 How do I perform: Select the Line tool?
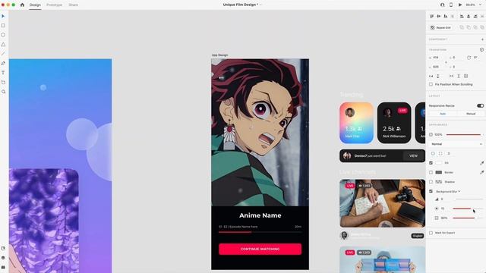3,54
